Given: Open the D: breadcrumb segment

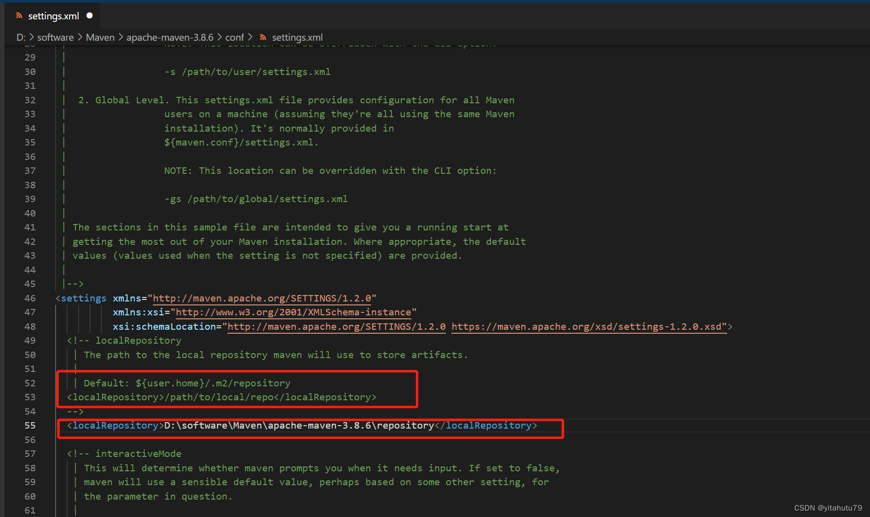Looking at the screenshot, I should pos(21,37).
